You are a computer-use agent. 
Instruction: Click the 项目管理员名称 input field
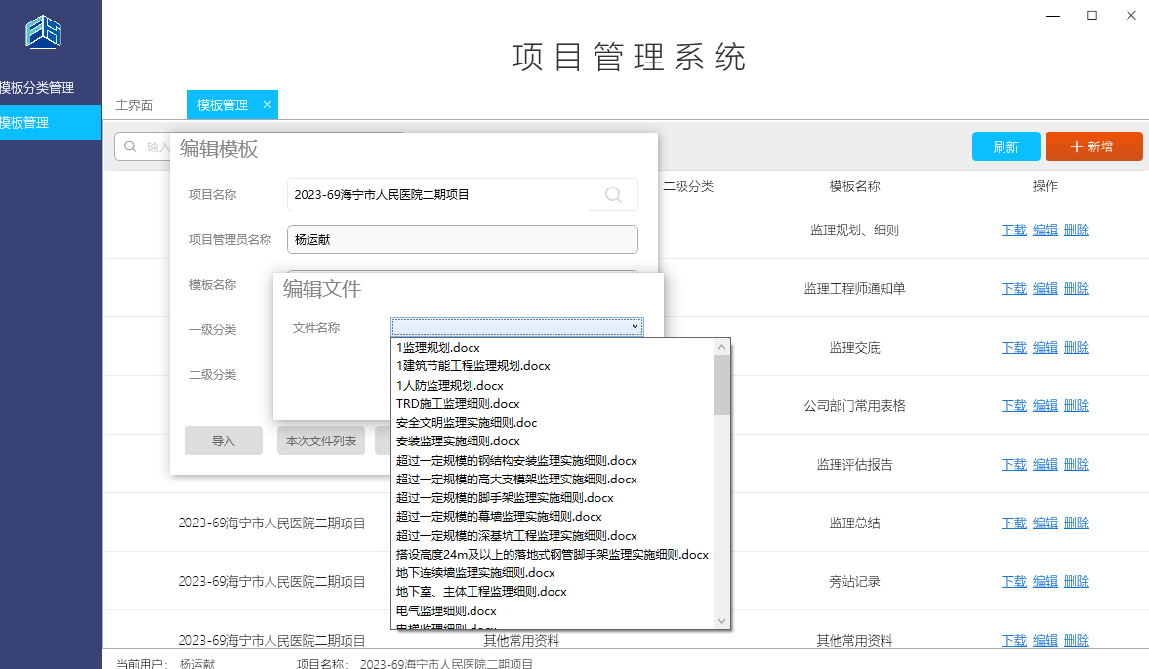(462, 239)
